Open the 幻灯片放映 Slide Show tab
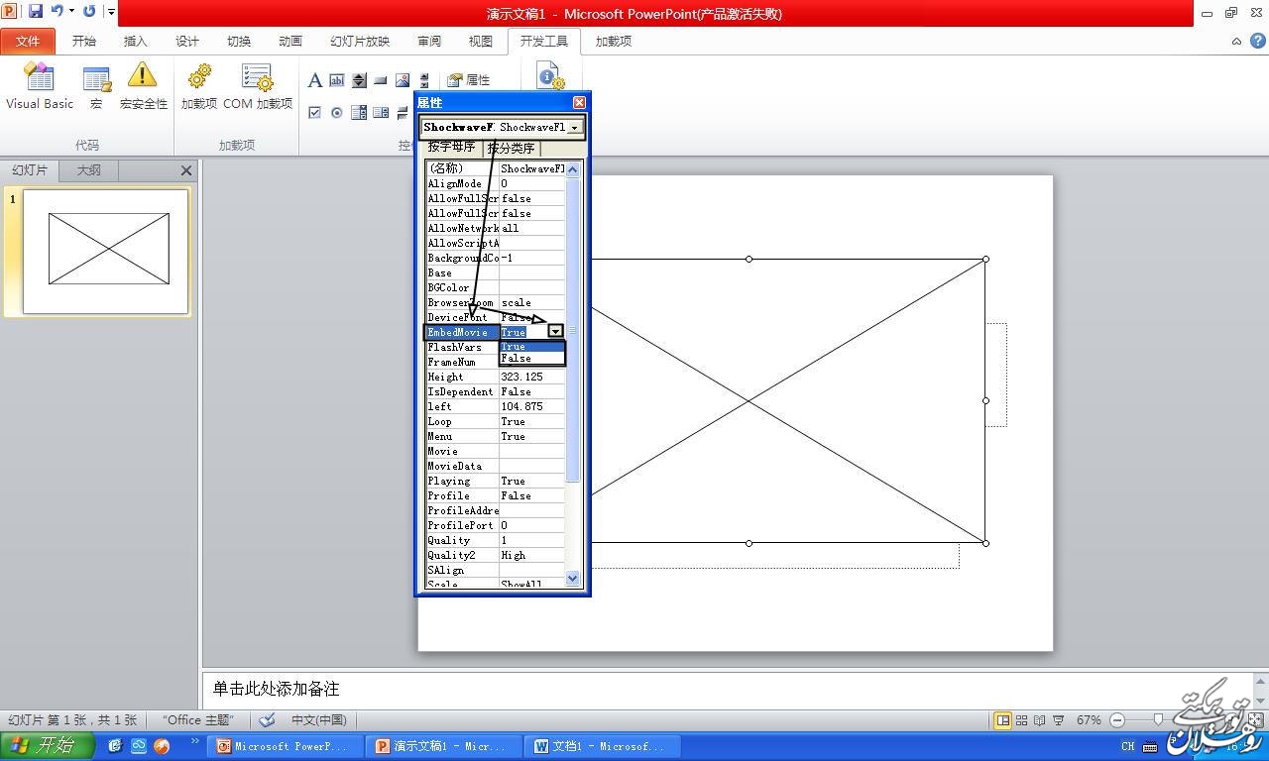The width and height of the screenshot is (1269, 761). pyautogui.click(x=360, y=41)
